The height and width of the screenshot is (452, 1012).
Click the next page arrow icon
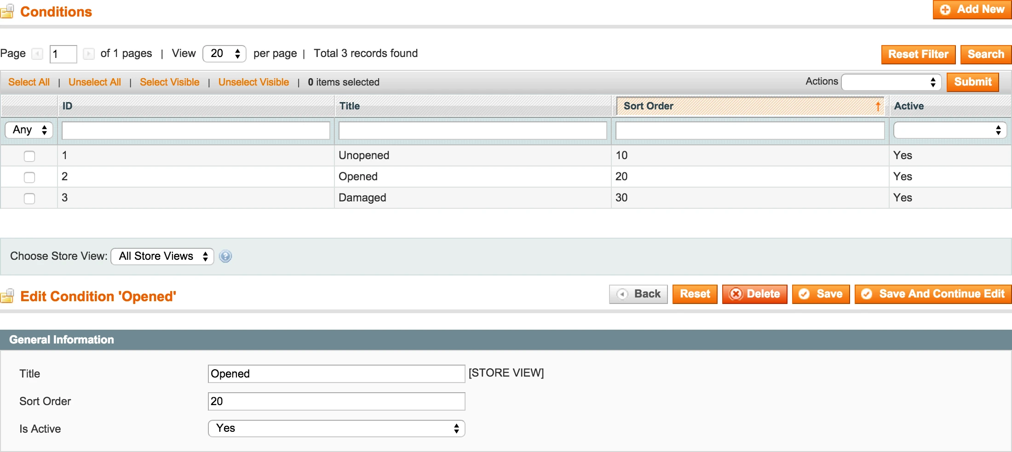pos(89,54)
